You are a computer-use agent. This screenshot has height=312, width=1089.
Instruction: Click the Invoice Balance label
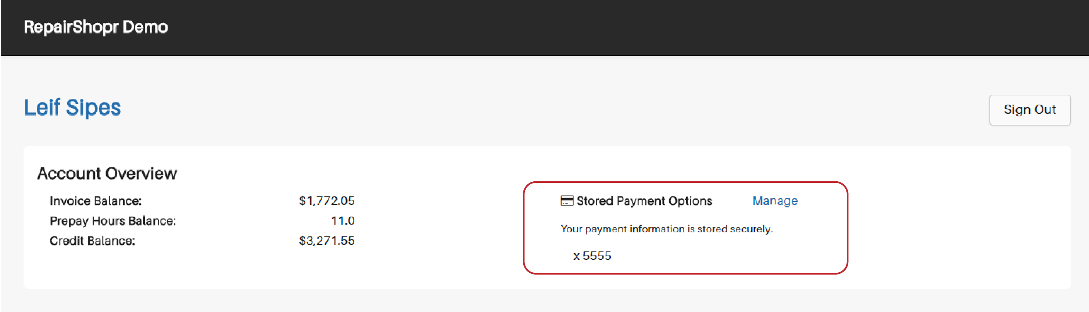point(96,201)
